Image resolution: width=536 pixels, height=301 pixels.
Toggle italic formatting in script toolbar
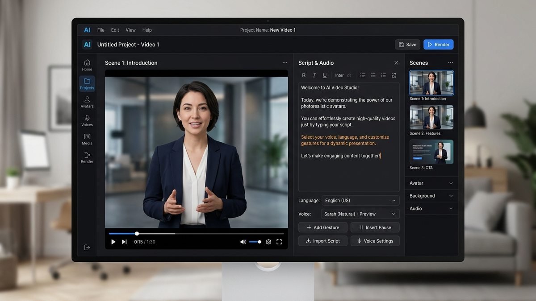pyautogui.click(x=314, y=75)
